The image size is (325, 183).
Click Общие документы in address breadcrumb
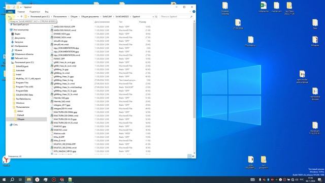[90, 17]
